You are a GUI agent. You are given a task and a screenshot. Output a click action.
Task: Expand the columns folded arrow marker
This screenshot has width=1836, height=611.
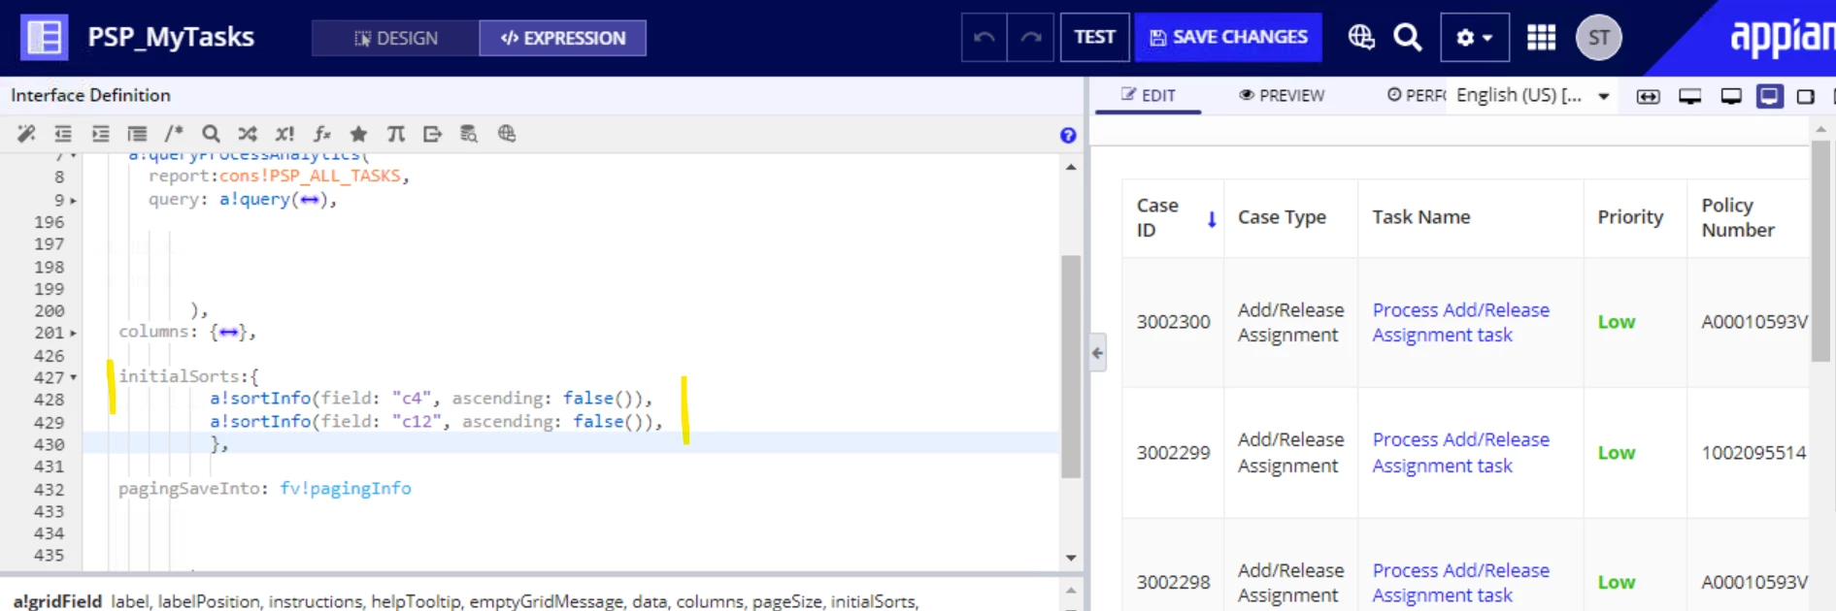pos(228,333)
